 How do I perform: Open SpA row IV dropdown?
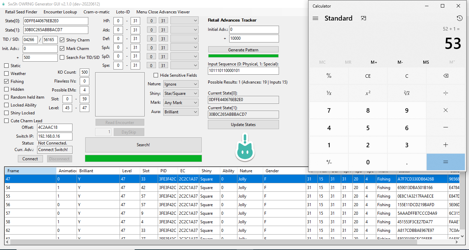click(185, 48)
